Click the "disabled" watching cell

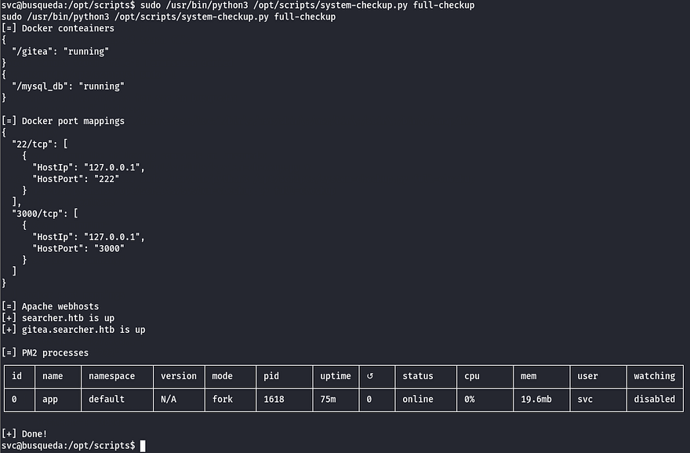[654, 399]
